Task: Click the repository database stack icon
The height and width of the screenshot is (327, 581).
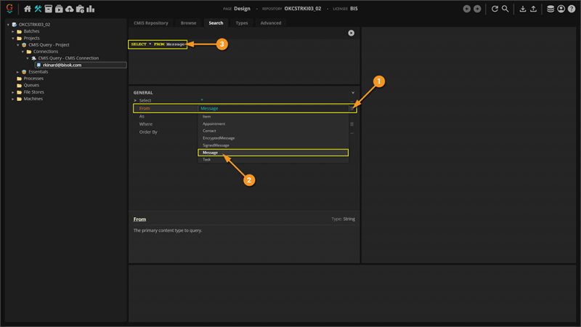Action: pos(550,9)
